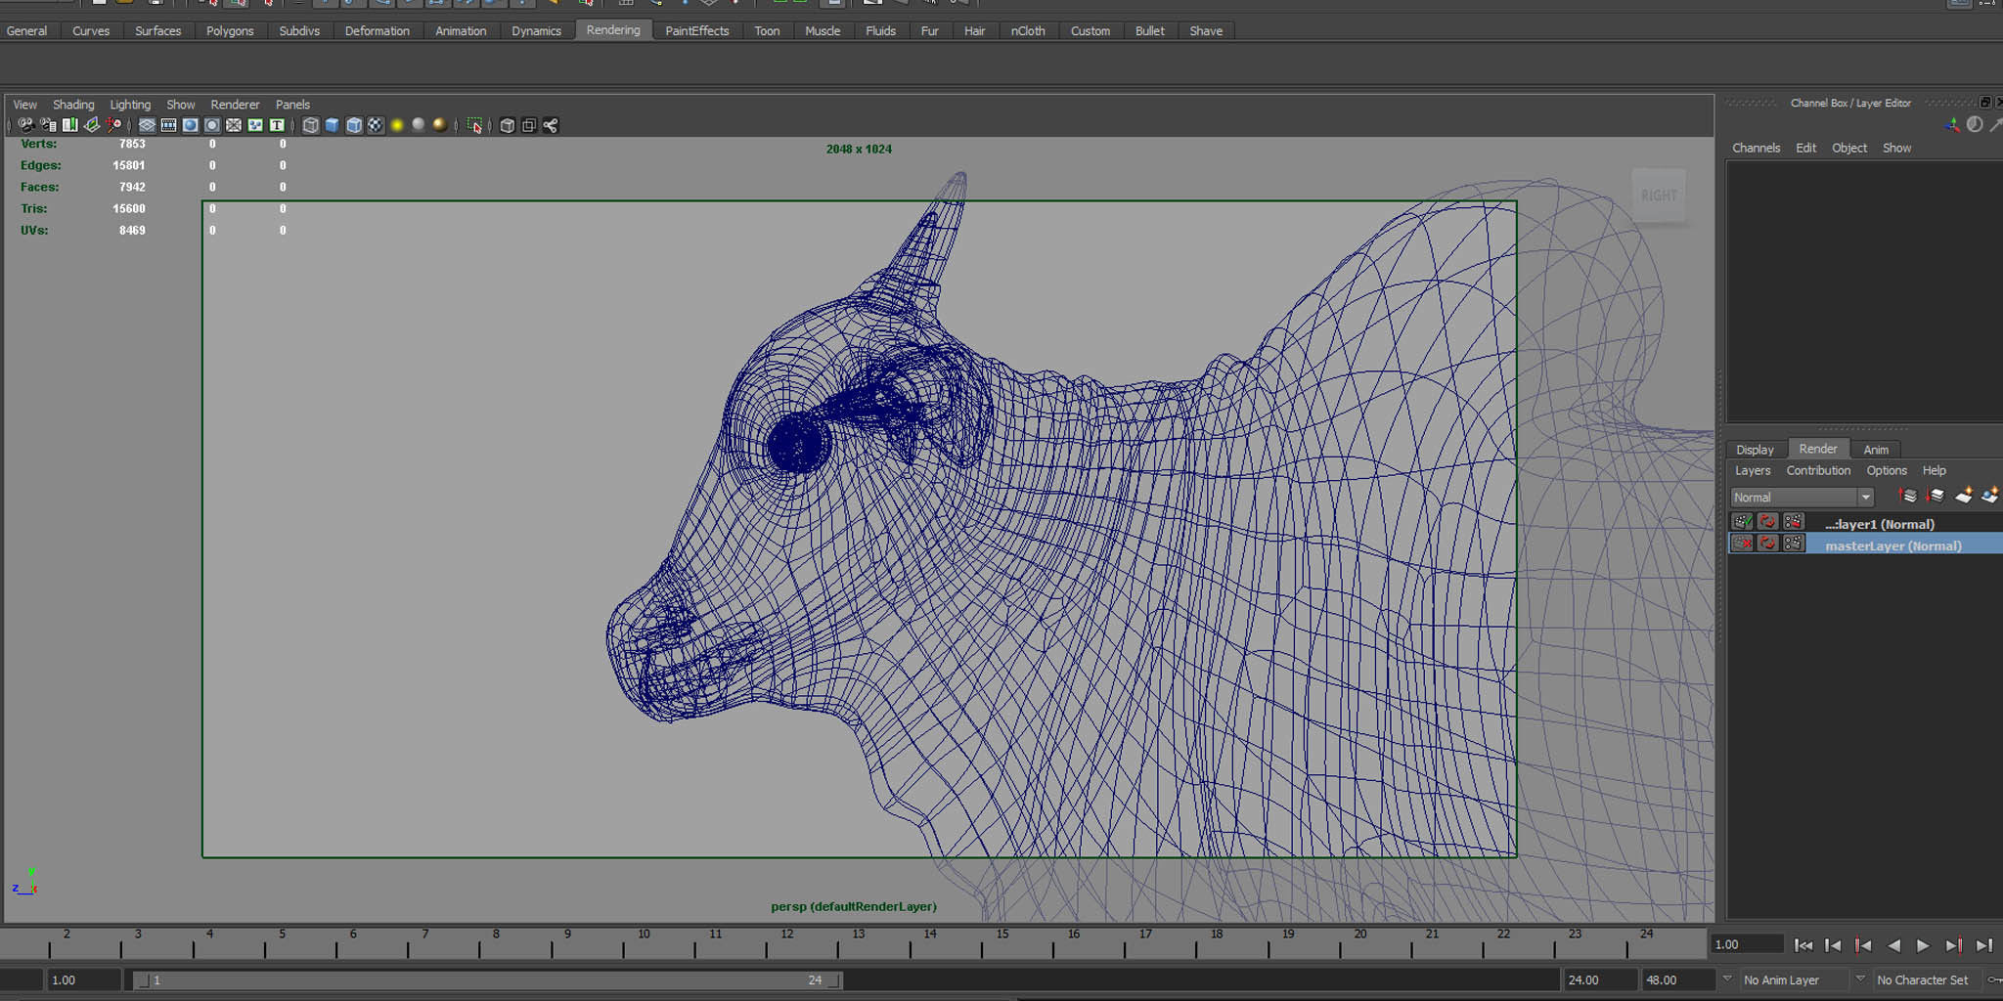Toggle textured display checker icon
The height and width of the screenshot is (1001, 2003).
[x=376, y=125]
